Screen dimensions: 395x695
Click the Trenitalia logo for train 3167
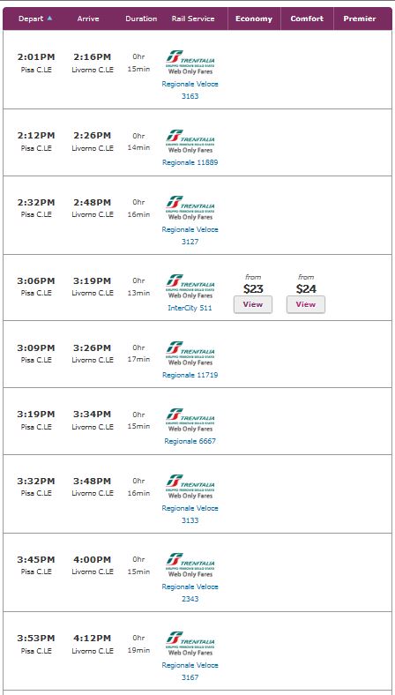tap(190, 644)
